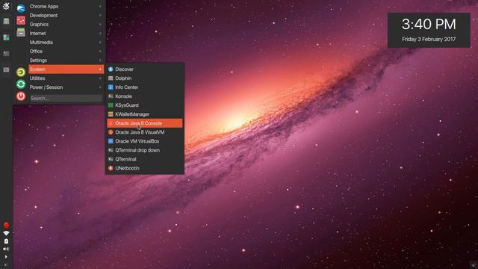Click the green restart icon
478x269 pixels.
(21, 84)
